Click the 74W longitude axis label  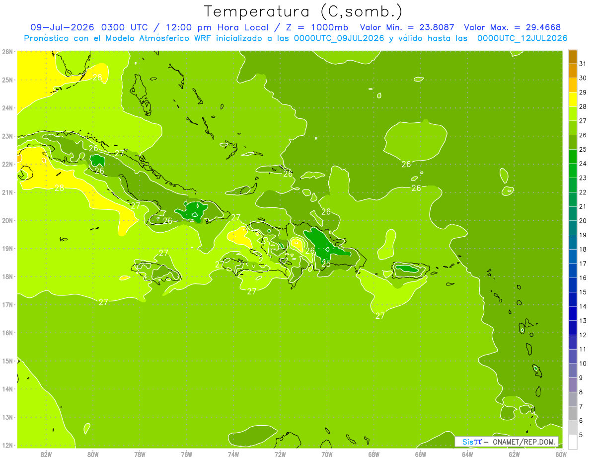[x=233, y=454]
